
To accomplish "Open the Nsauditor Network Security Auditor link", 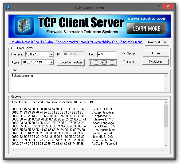I will (76, 42).
